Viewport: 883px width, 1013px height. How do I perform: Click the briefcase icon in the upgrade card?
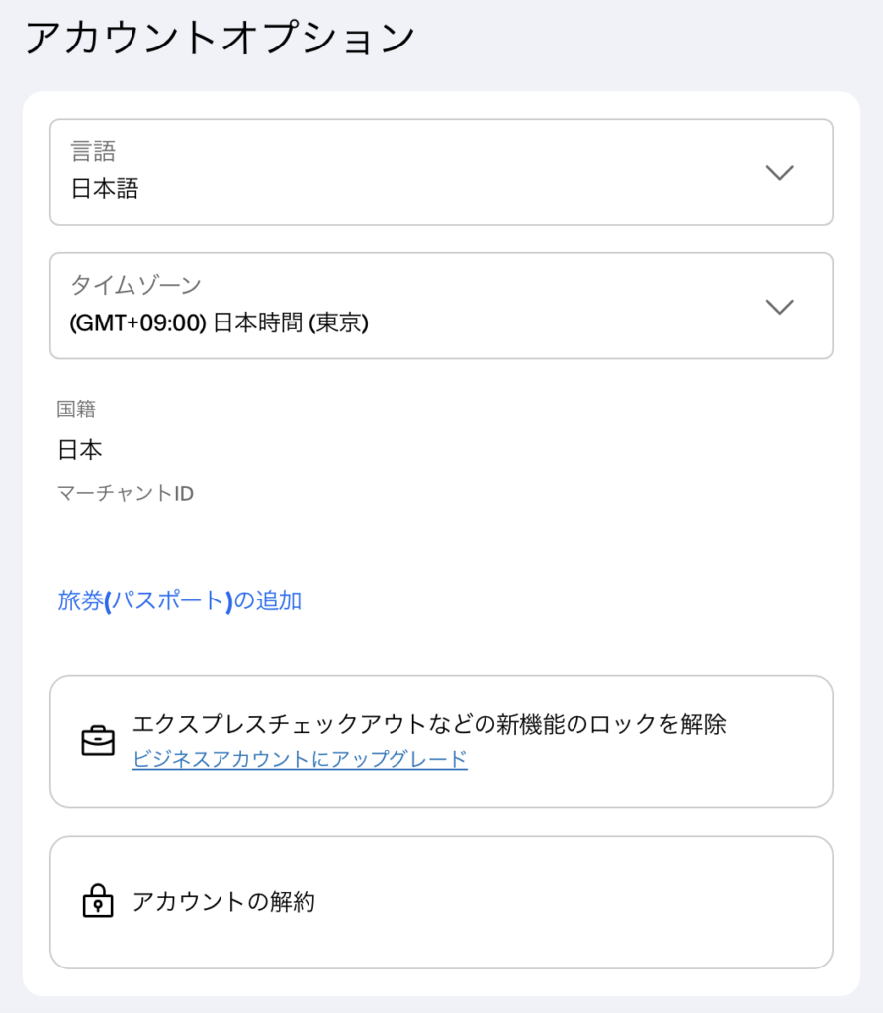click(98, 741)
